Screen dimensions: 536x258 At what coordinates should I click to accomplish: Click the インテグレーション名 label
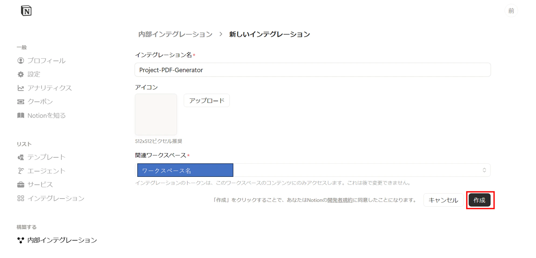point(163,55)
